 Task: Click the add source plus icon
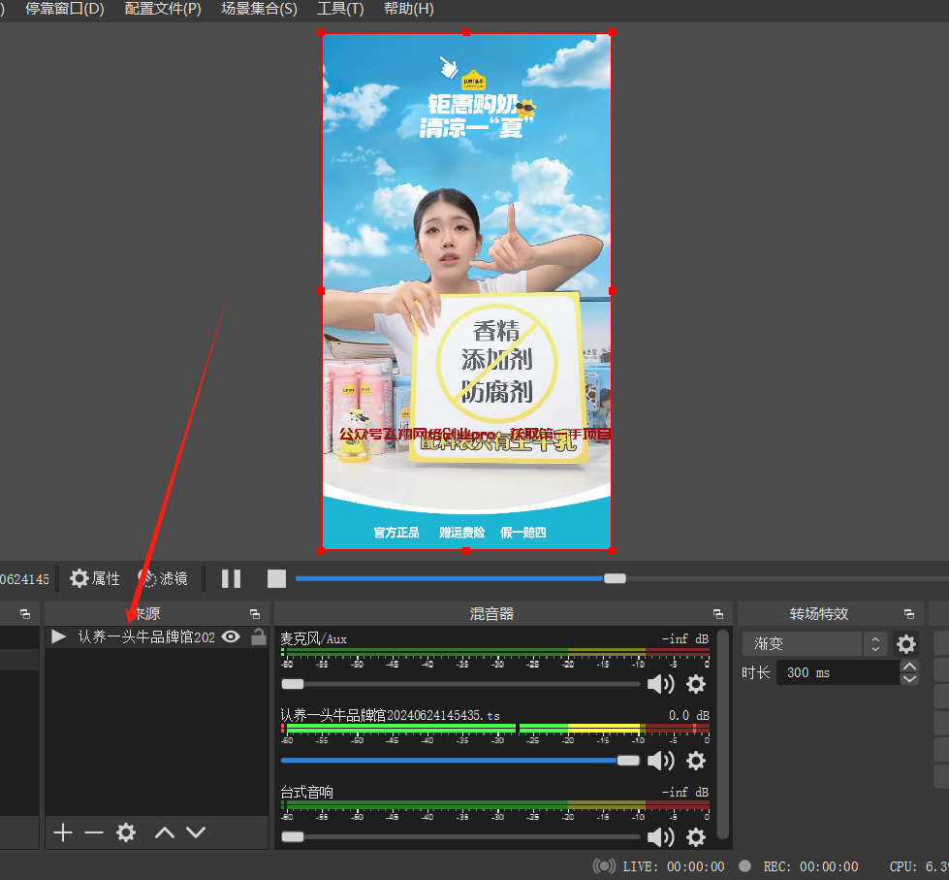tap(63, 832)
